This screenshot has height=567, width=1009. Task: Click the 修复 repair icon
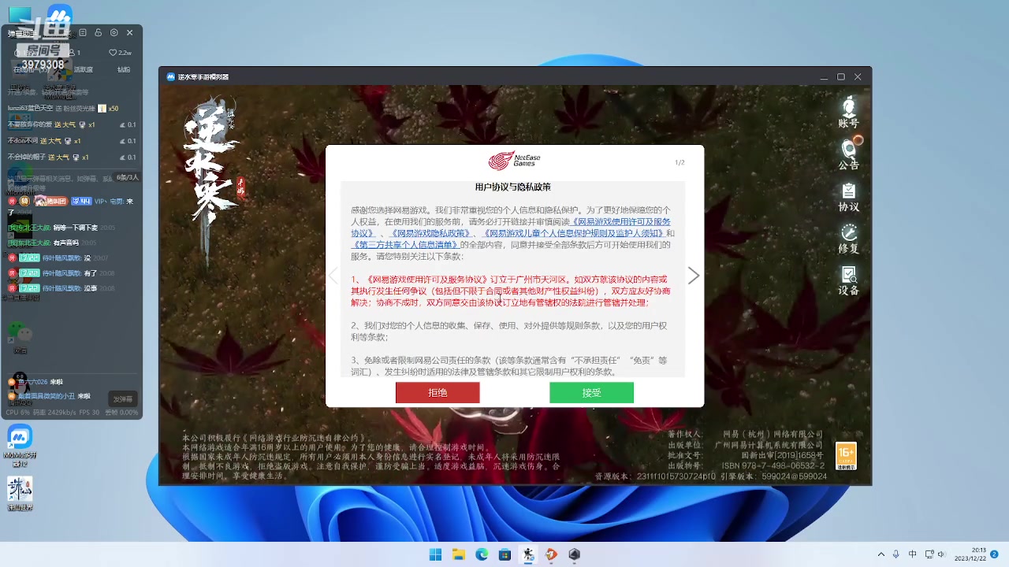click(848, 238)
